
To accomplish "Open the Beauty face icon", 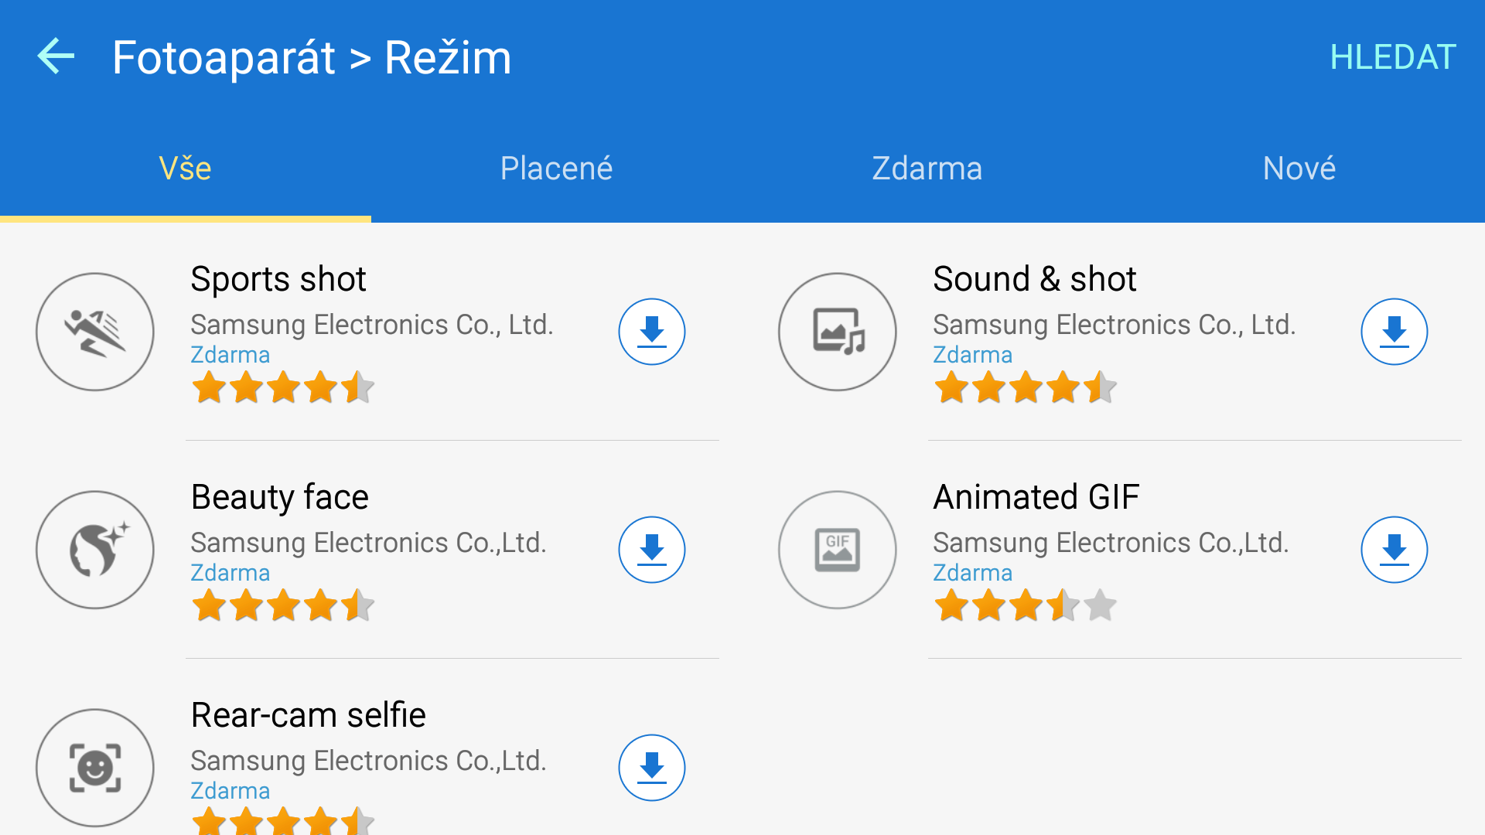I will [x=95, y=550].
